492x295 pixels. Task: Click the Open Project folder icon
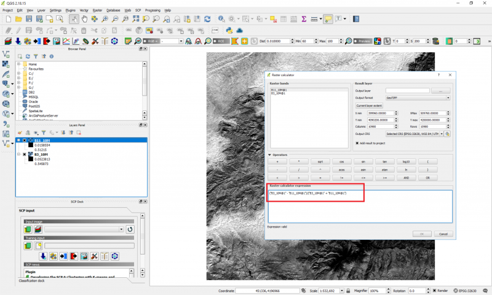[18, 20]
